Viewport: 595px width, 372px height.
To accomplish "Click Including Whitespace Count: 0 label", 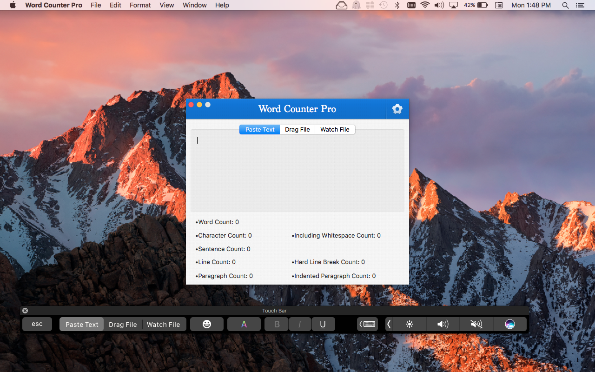I will [336, 236].
